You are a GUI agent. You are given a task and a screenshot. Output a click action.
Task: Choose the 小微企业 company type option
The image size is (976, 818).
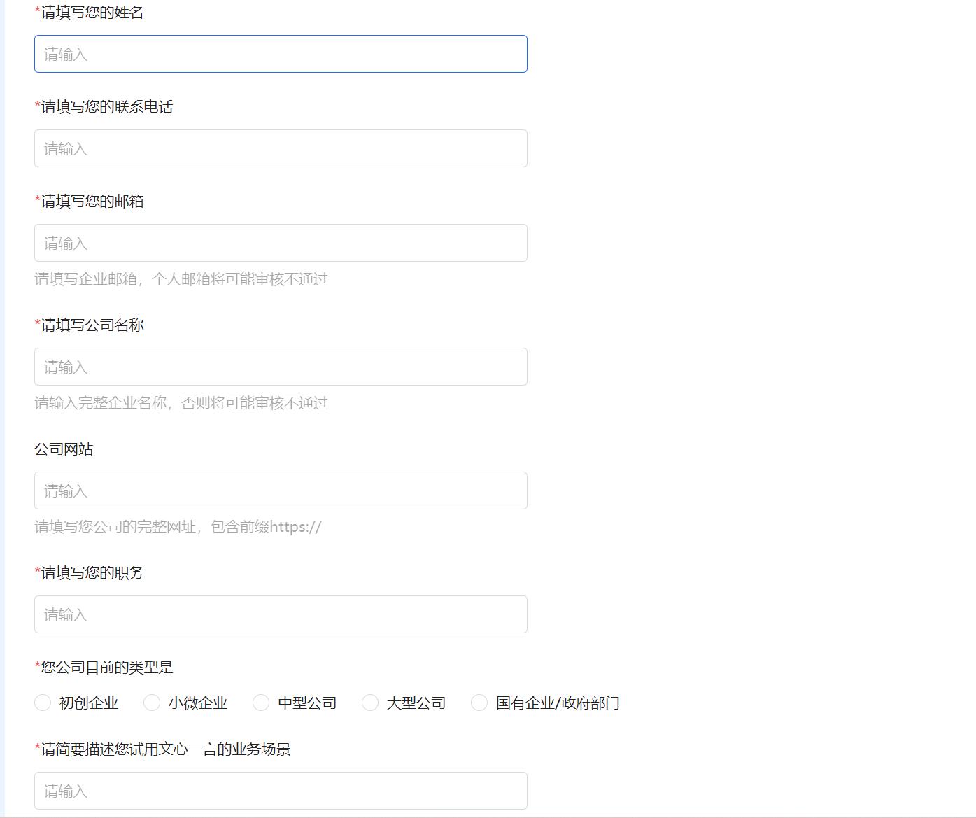[152, 703]
